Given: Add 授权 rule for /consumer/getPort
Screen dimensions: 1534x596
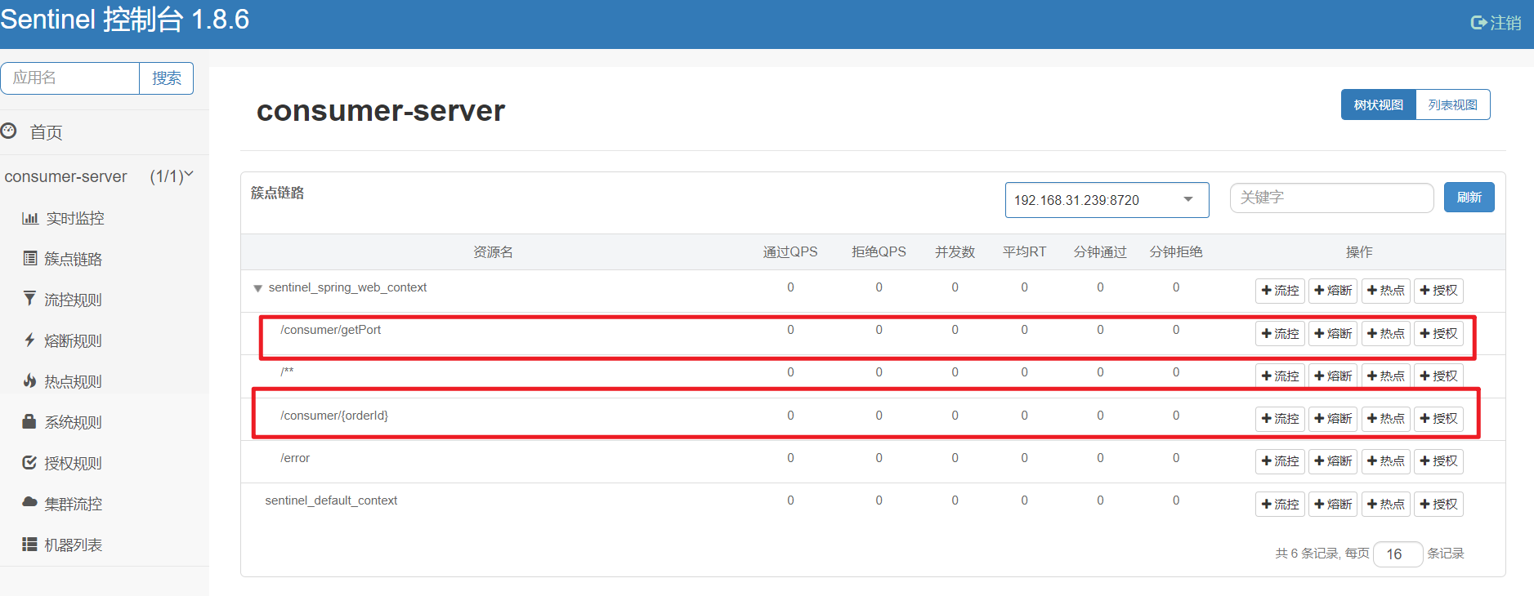Looking at the screenshot, I should [1438, 333].
